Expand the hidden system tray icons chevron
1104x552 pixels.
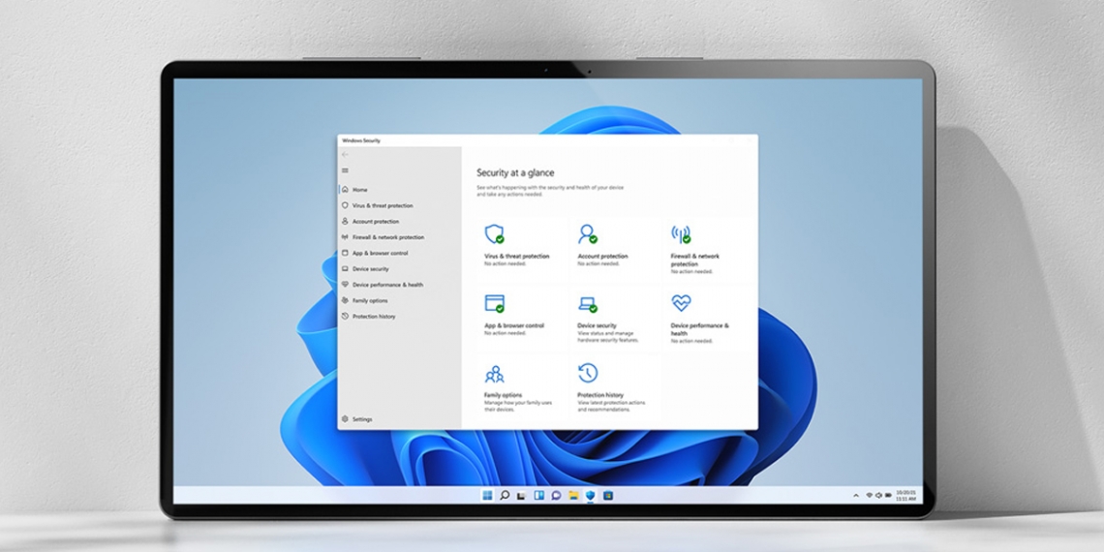point(856,496)
